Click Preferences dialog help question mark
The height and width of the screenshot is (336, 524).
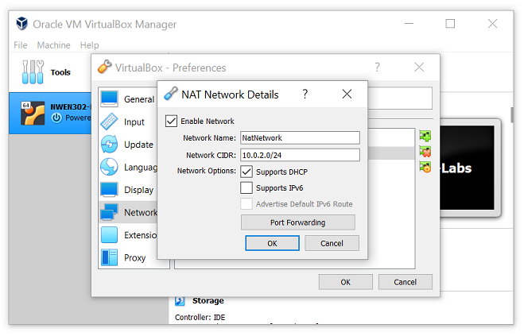click(x=377, y=68)
